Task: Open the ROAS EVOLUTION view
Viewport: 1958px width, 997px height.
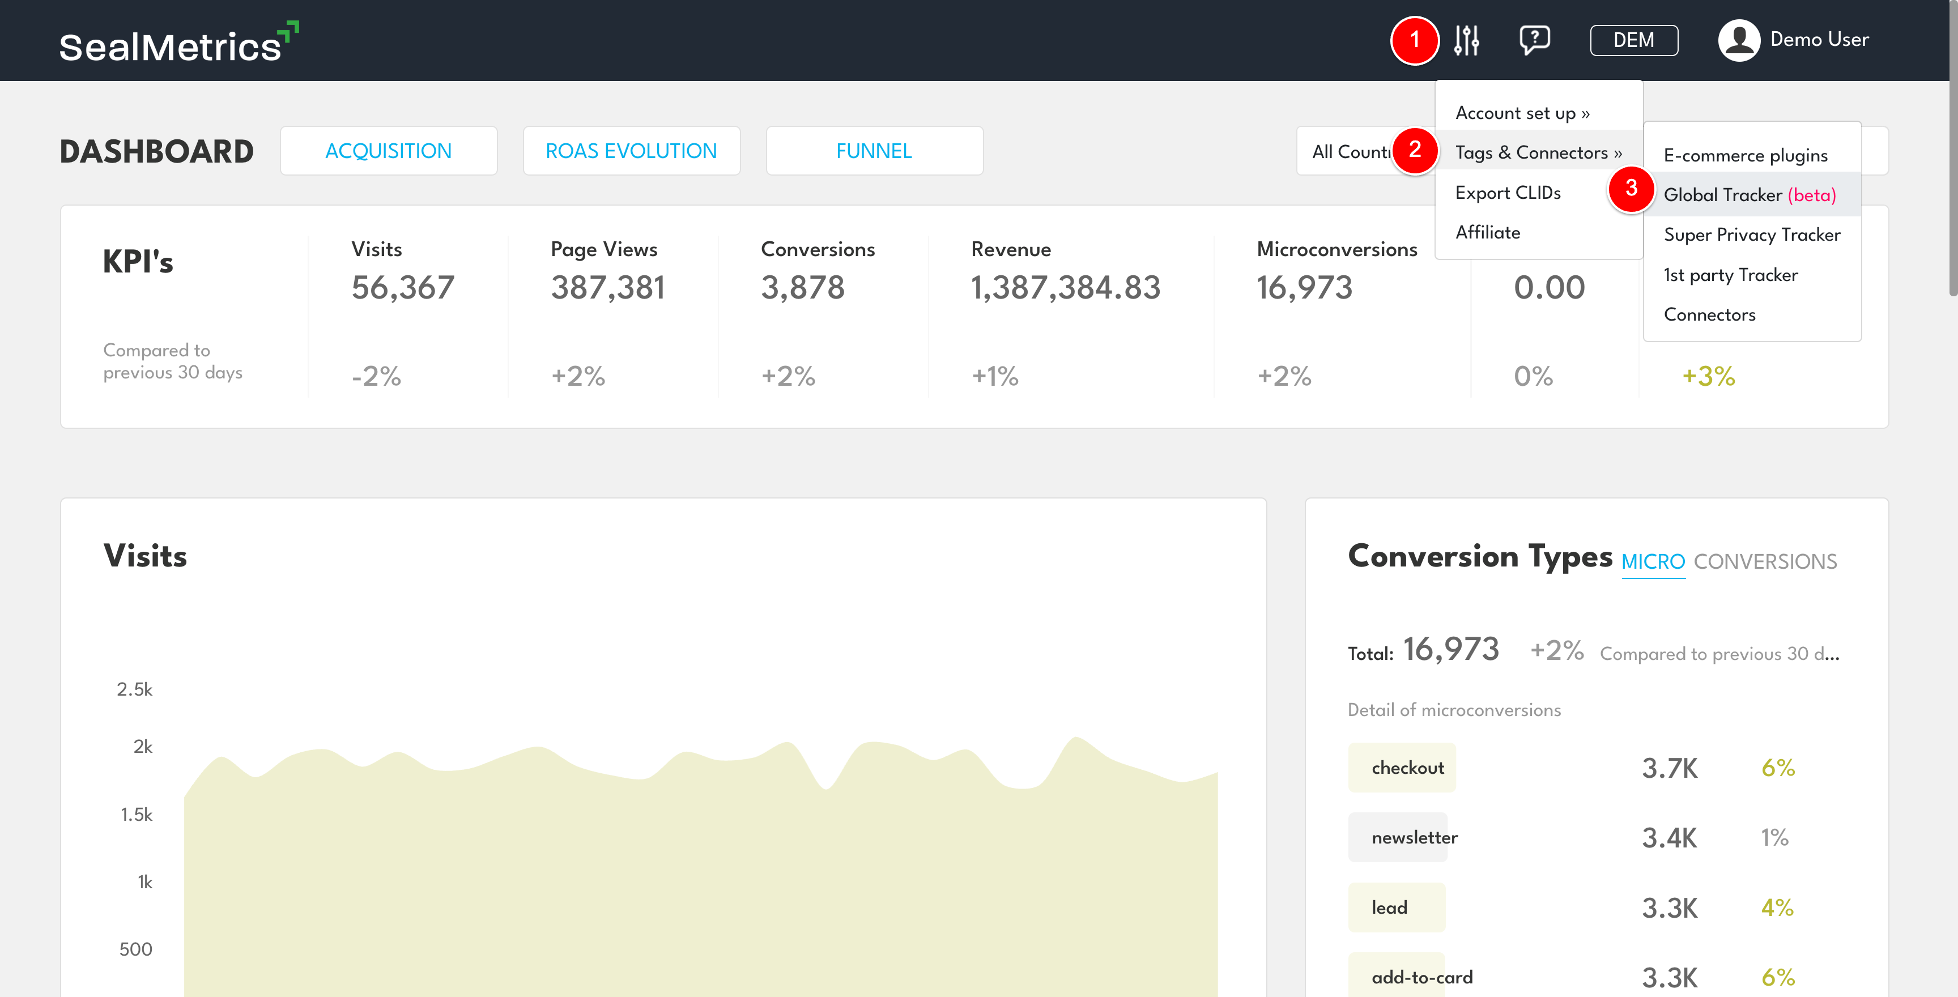Action: point(631,150)
